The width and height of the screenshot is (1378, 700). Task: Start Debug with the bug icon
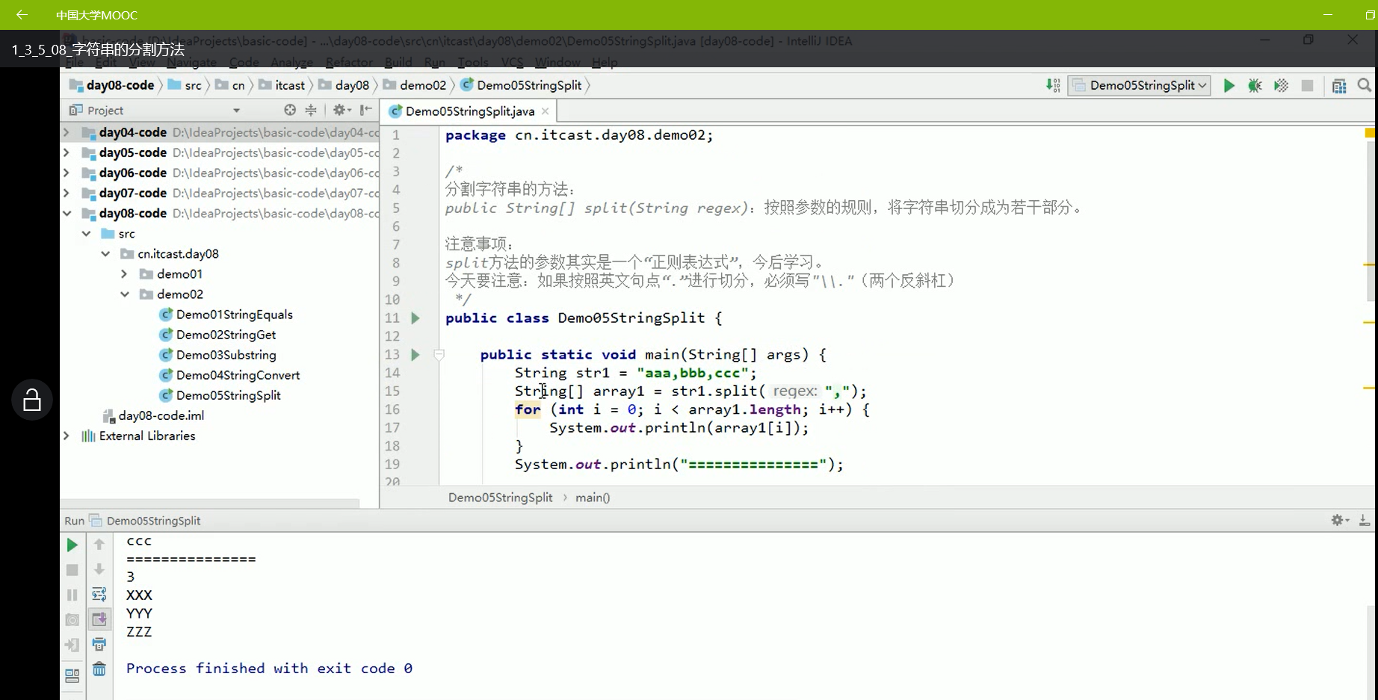pyautogui.click(x=1255, y=86)
